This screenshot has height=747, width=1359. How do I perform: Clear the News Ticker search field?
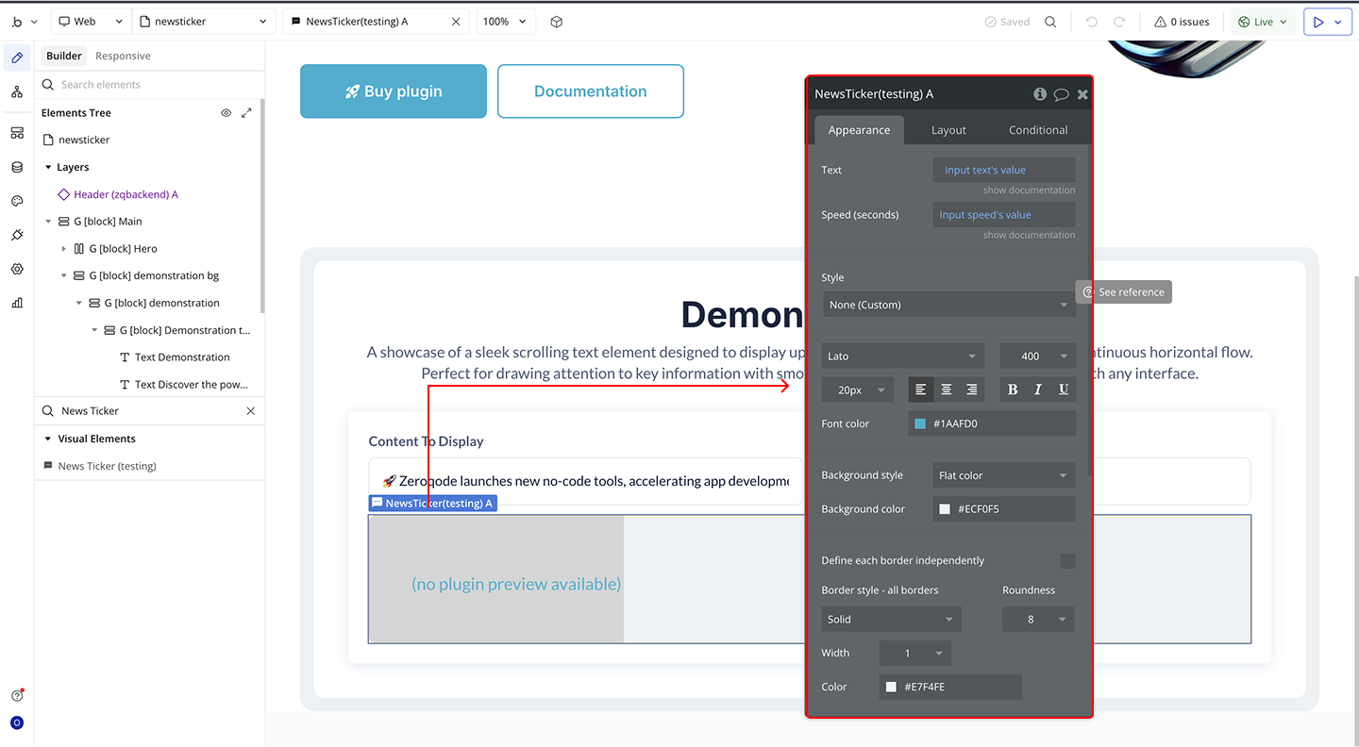point(251,411)
